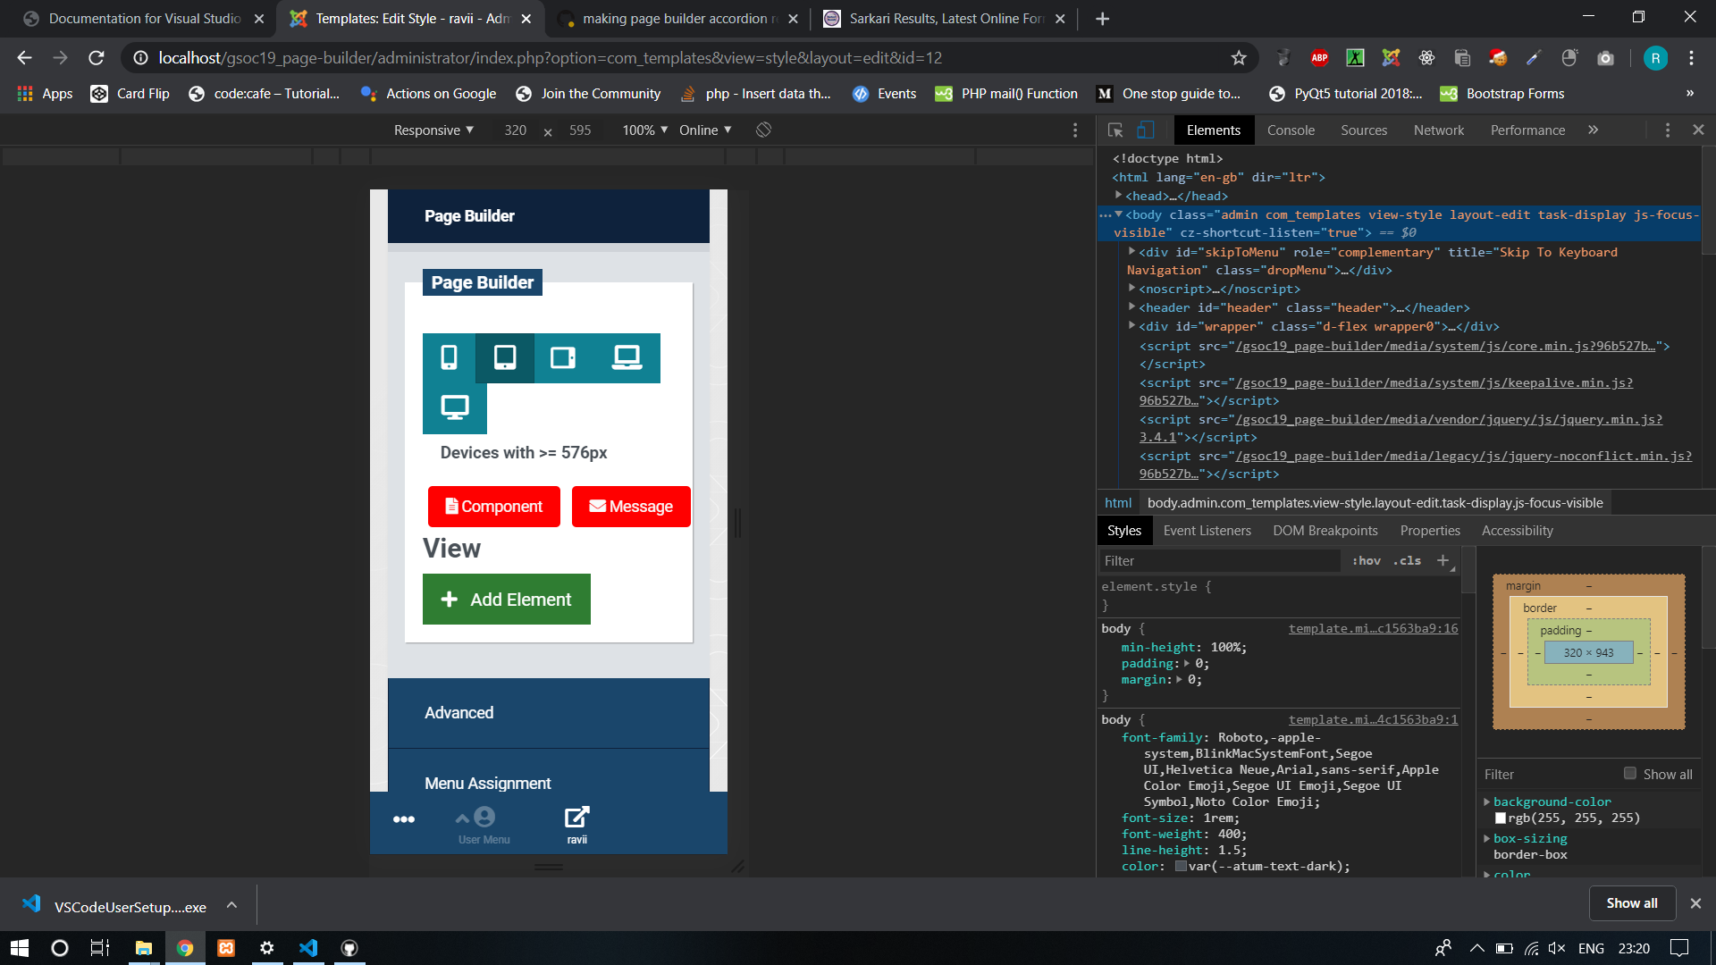Expand the head element node
This screenshot has height=965, width=1716.
click(x=1118, y=196)
